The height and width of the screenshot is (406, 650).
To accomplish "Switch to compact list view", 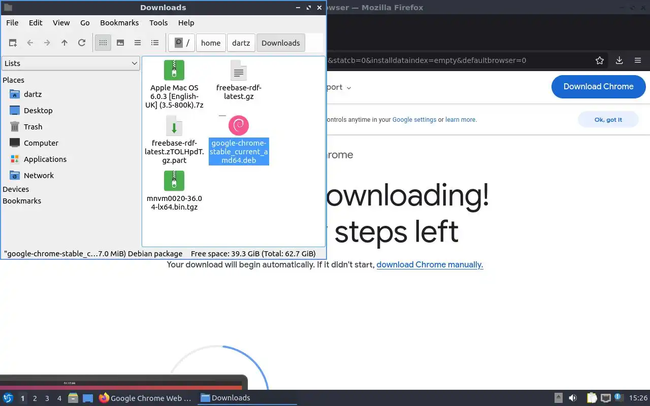I will pyautogui.click(x=138, y=43).
